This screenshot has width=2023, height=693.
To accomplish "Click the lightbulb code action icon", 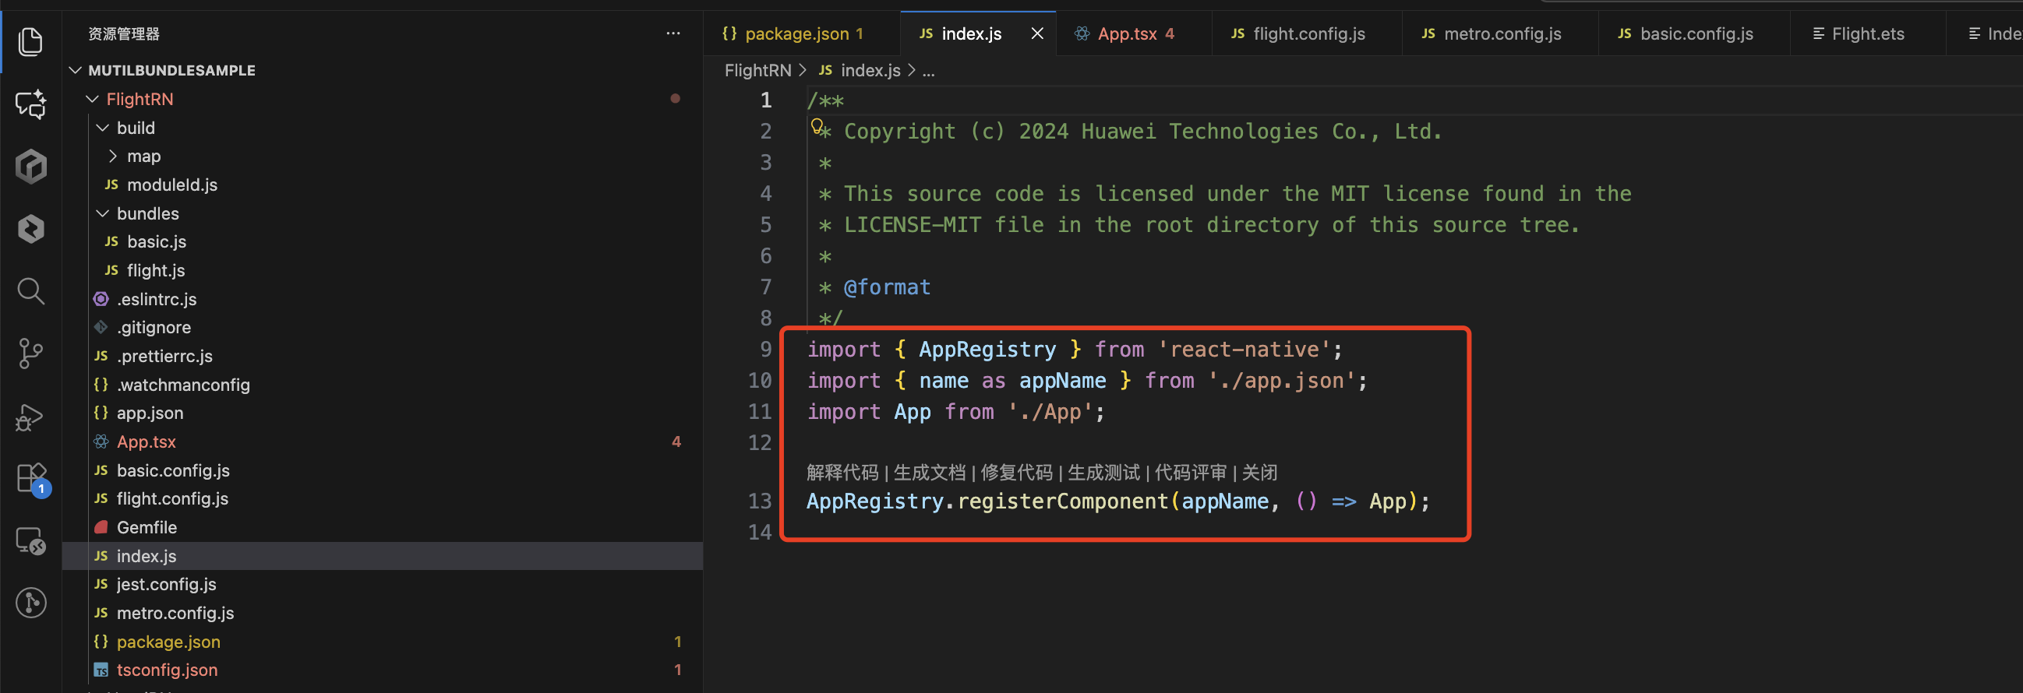I will click(x=817, y=126).
